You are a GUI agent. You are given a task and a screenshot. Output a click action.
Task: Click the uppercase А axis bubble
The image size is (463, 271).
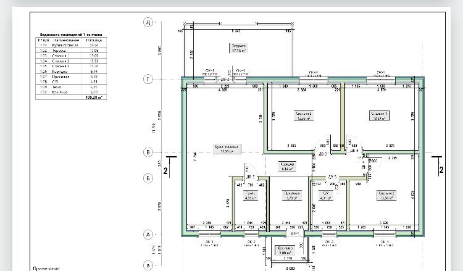tap(148, 235)
